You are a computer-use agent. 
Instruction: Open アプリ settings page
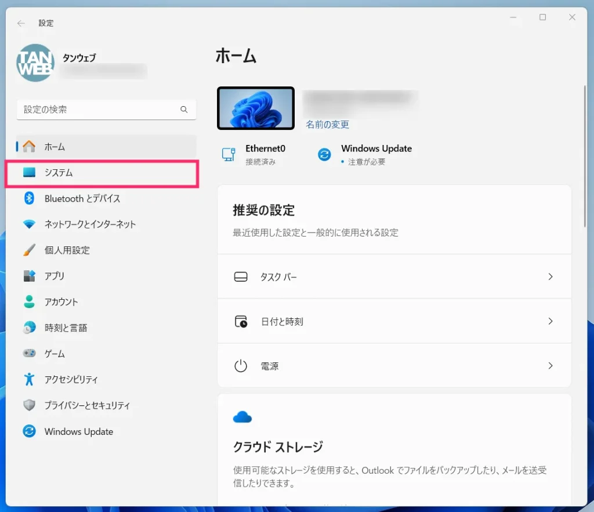pyautogui.click(x=107, y=275)
